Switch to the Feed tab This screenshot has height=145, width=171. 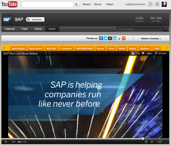point(25,29)
